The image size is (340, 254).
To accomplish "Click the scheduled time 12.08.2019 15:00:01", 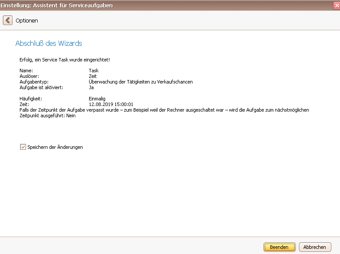I will click(111, 104).
